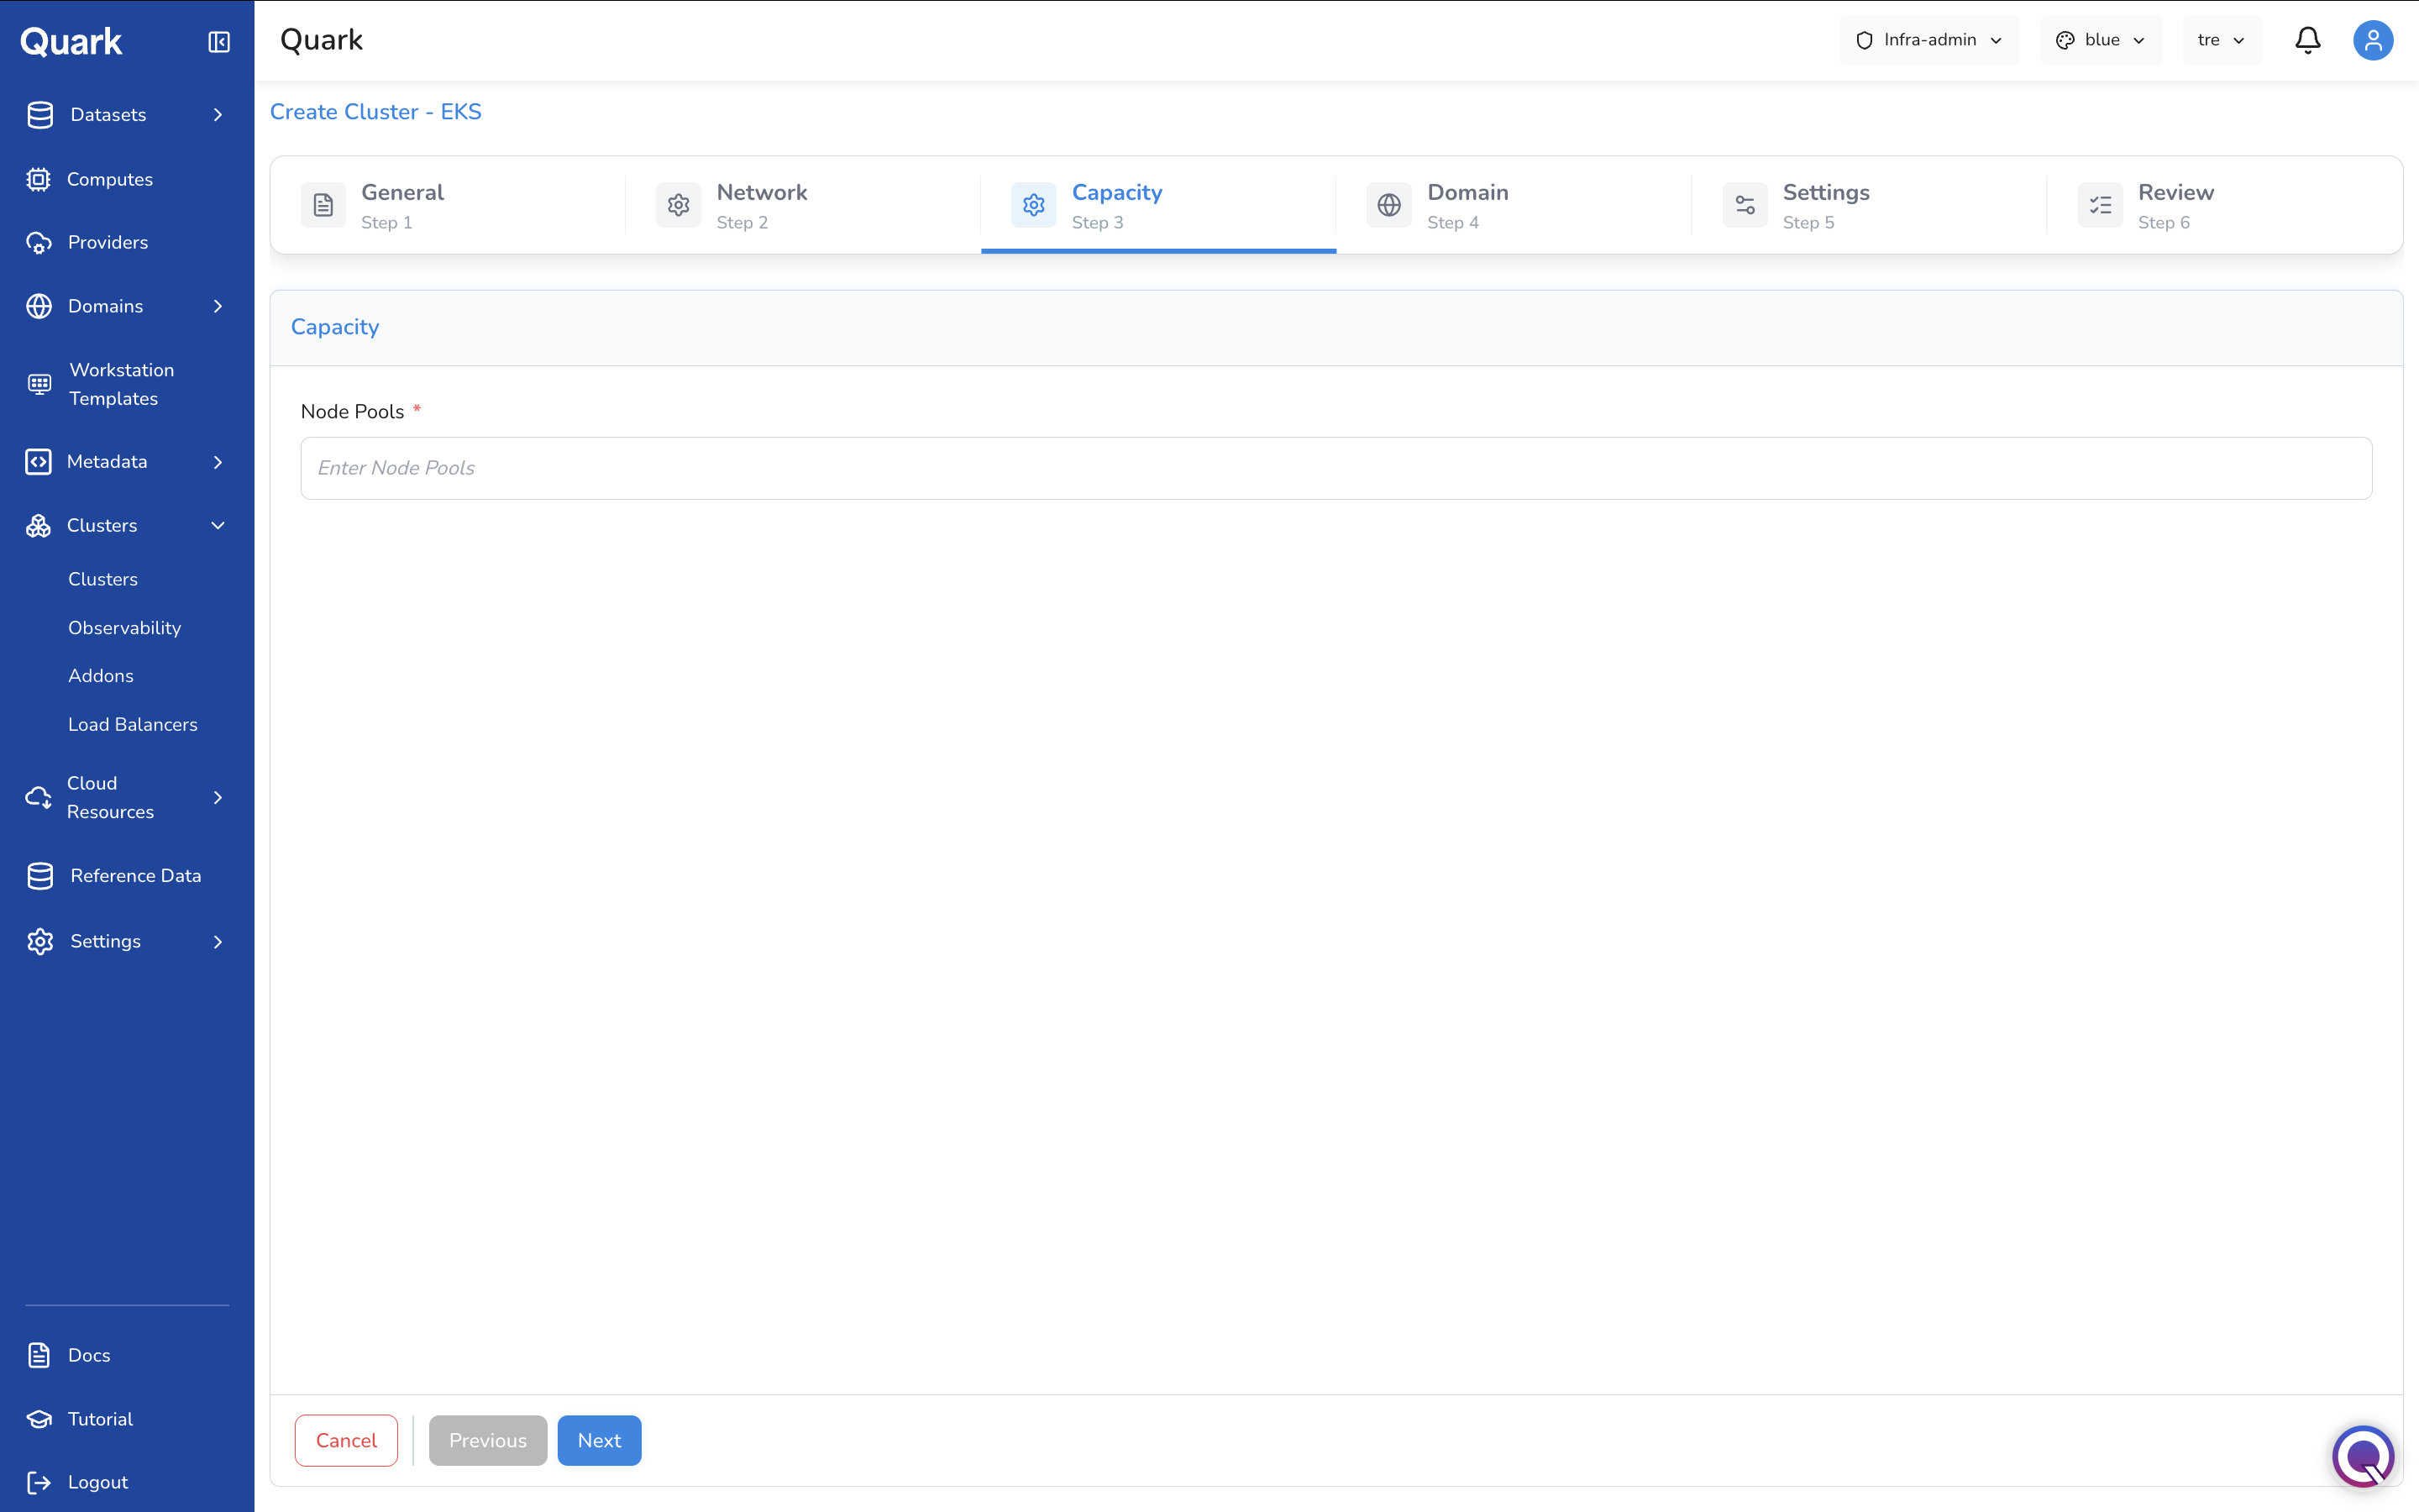Click the Create Cluster - EKS heading
Image resolution: width=2419 pixels, height=1512 pixels.
coord(375,112)
